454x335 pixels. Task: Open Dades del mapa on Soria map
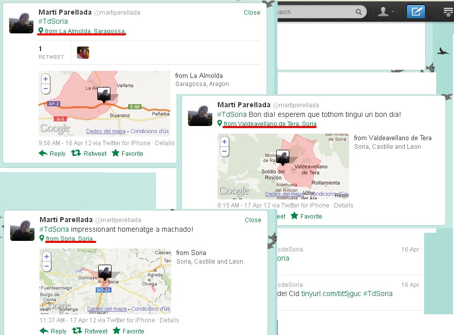click(107, 309)
